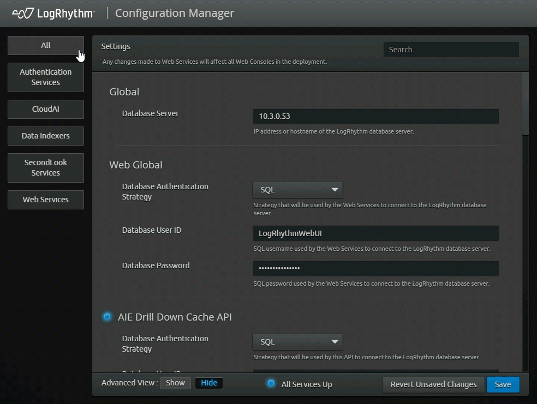The height and width of the screenshot is (404, 537).
Task: Click Revert Unsaved Changes
Action: click(433, 384)
